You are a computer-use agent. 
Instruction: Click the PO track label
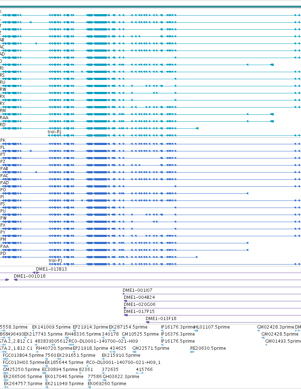[x=3, y=190]
